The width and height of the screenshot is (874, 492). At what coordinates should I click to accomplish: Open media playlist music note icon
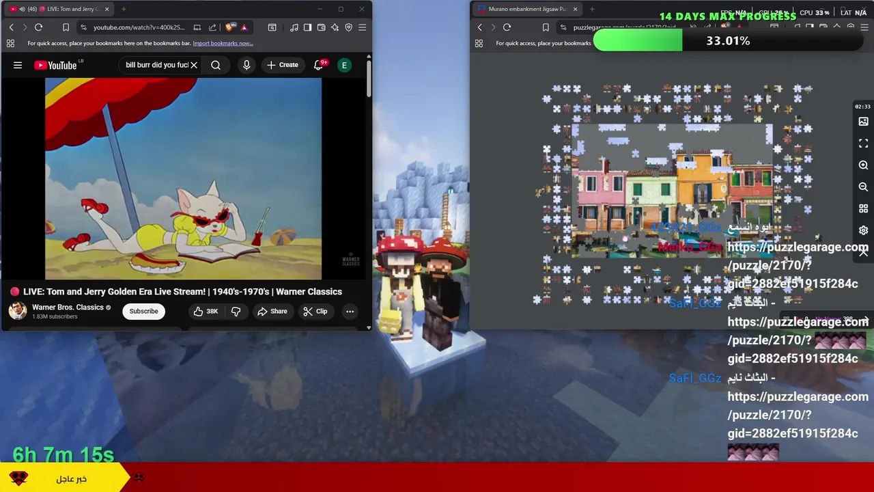[x=294, y=27]
